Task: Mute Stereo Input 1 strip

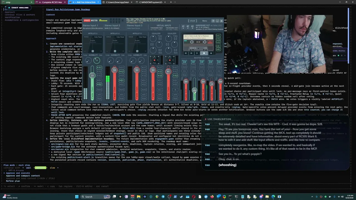Action: coord(99,99)
